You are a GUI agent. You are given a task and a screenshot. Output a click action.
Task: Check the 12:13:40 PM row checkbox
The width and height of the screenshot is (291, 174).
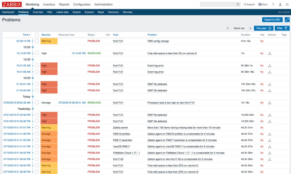coord(37,53)
